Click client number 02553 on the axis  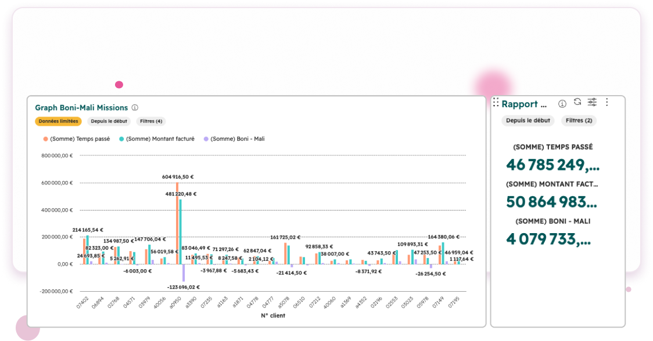tap(392, 302)
